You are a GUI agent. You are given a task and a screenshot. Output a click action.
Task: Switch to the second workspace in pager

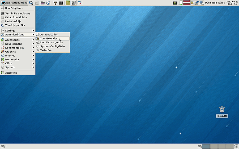[214, 146]
